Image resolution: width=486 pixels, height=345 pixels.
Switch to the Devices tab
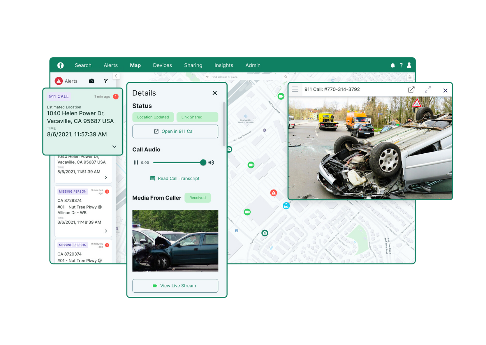[x=162, y=65]
